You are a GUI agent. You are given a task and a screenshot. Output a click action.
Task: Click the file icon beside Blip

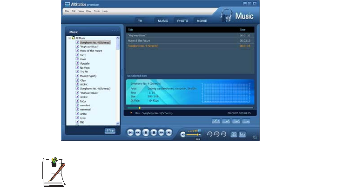click(x=77, y=122)
